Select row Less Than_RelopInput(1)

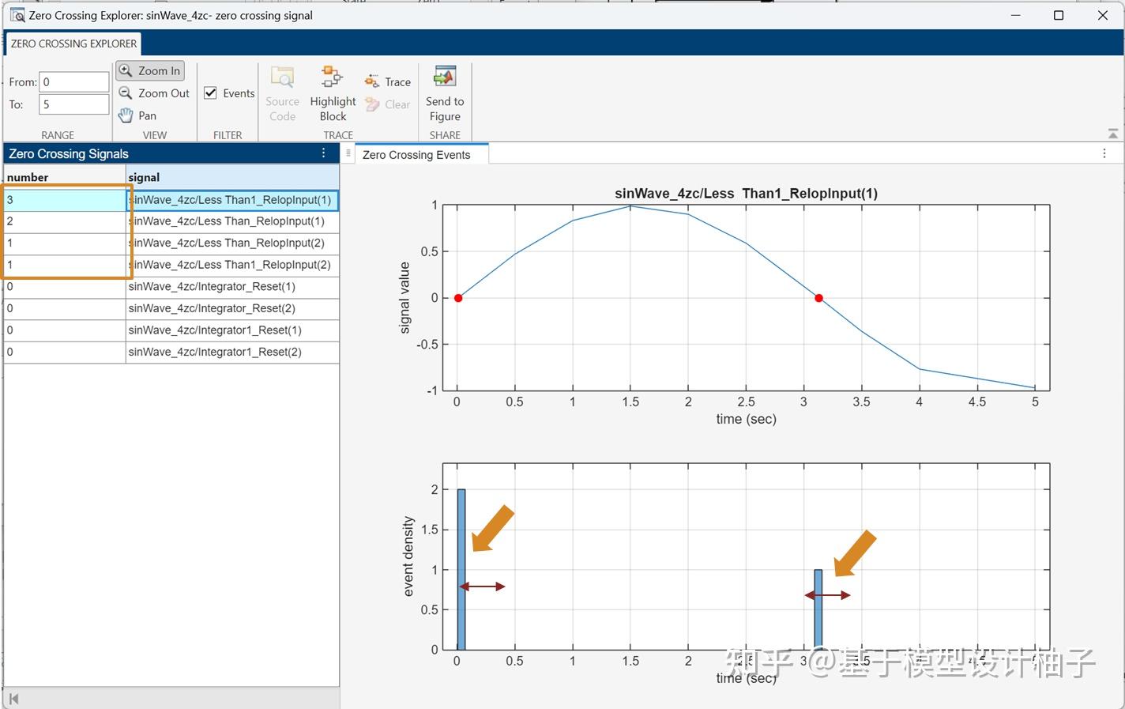pos(171,221)
